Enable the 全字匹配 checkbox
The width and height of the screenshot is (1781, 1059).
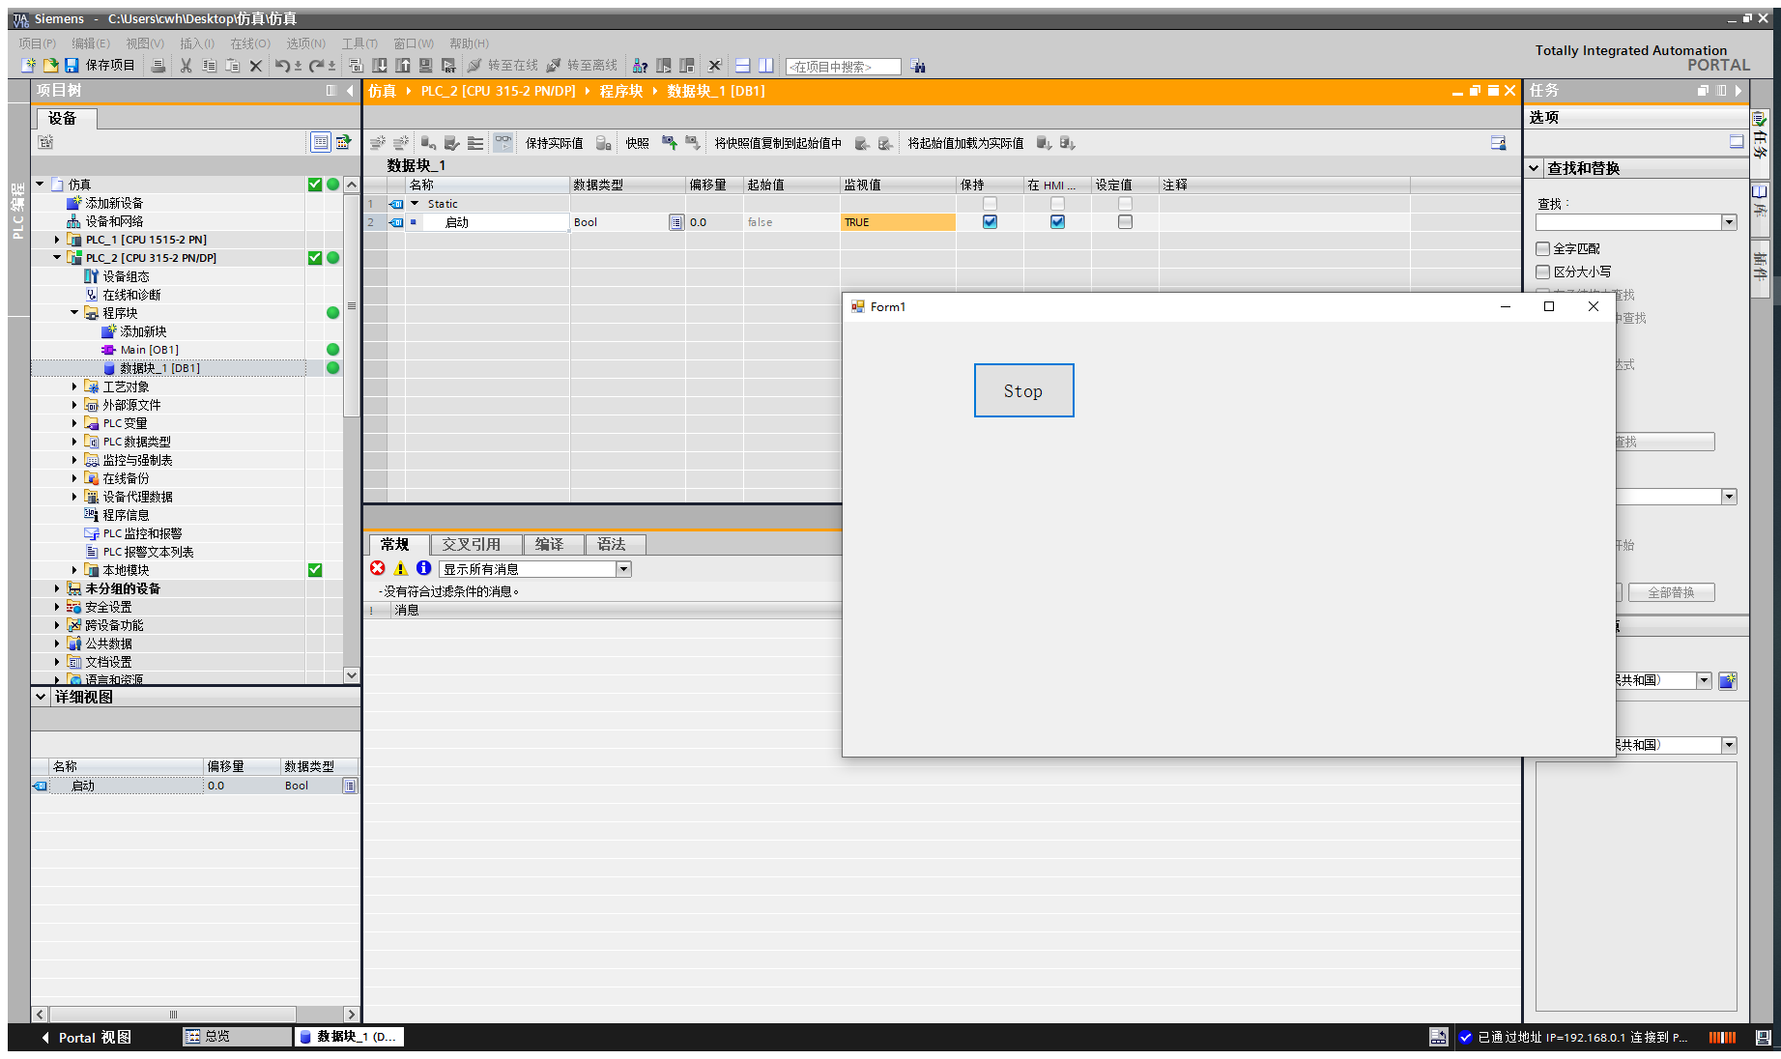click(x=1542, y=249)
